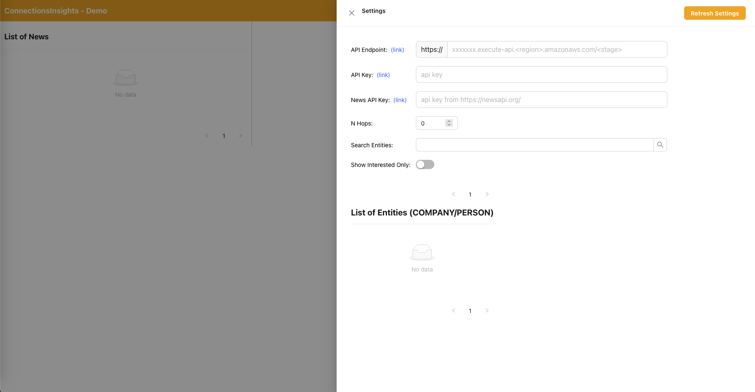Image resolution: width=755 pixels, height=392 pixels.
Task: Click previous page in List of News
Action: (207, 136)
